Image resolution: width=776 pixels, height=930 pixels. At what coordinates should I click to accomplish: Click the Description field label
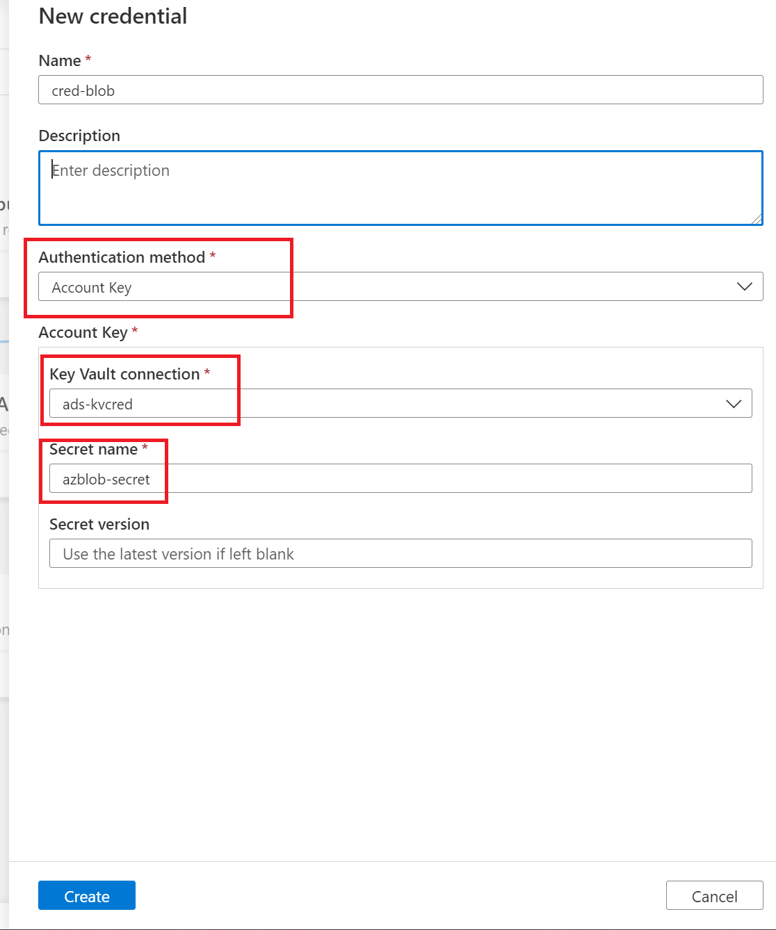click(79, 136)
